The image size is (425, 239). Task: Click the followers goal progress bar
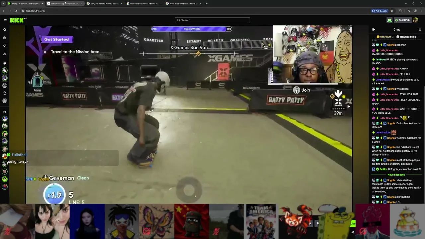point(192,29)
